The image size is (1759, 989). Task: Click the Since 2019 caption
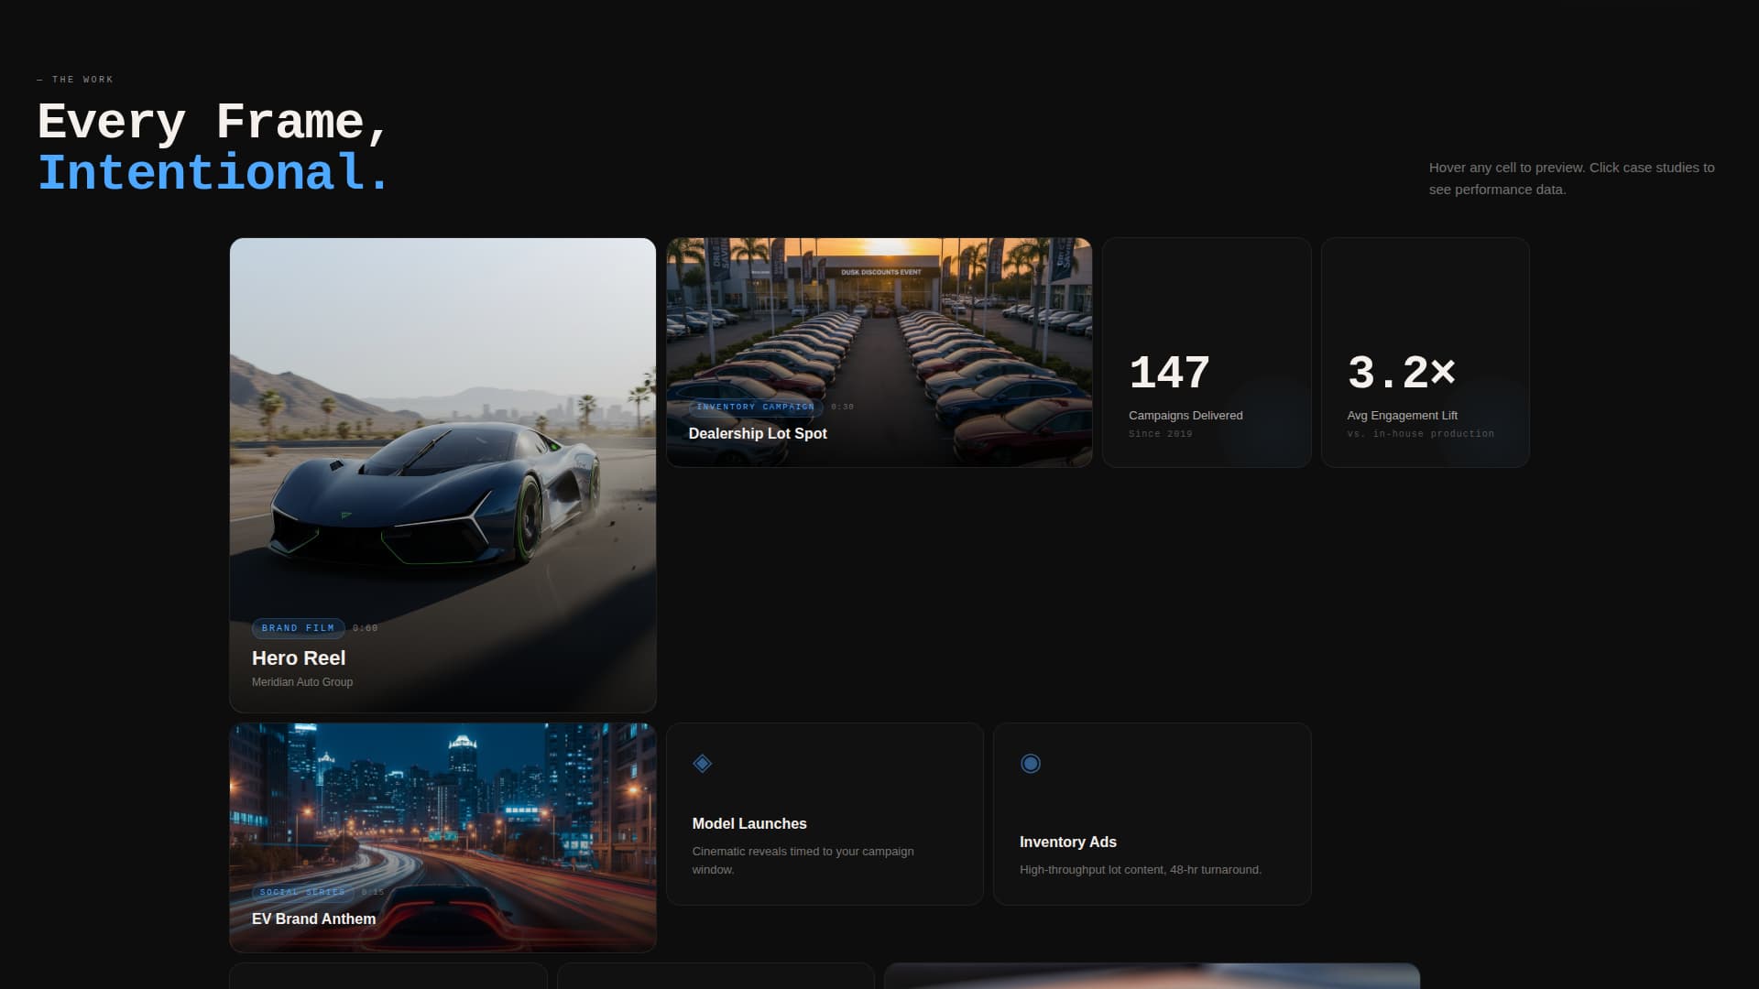pos(1161,434)
